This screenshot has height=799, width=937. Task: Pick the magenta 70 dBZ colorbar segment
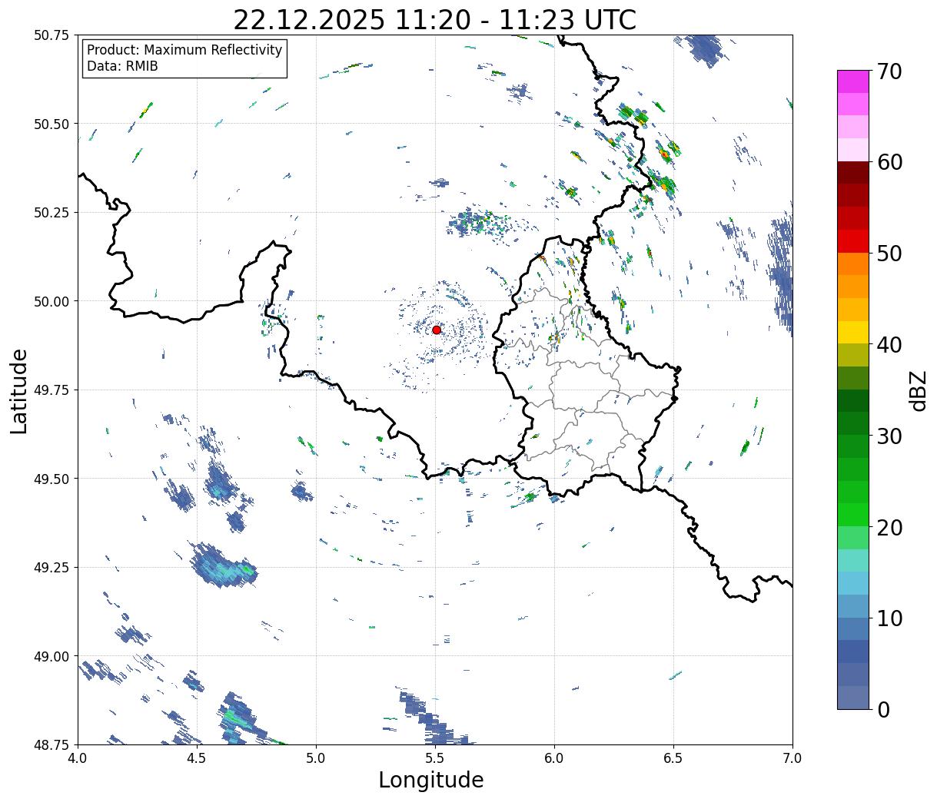tap(853, 81)
